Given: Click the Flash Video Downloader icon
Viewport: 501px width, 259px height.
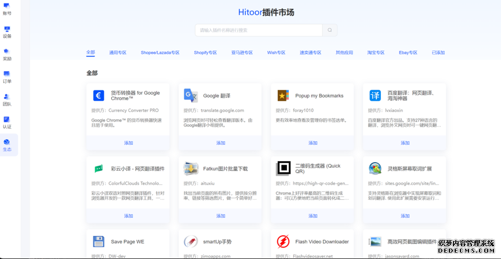Looking at the screenshot, I should (283, 242).
